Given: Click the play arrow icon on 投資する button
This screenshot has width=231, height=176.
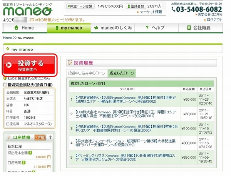Looking at the screenshot, I should tap(9, 65).
